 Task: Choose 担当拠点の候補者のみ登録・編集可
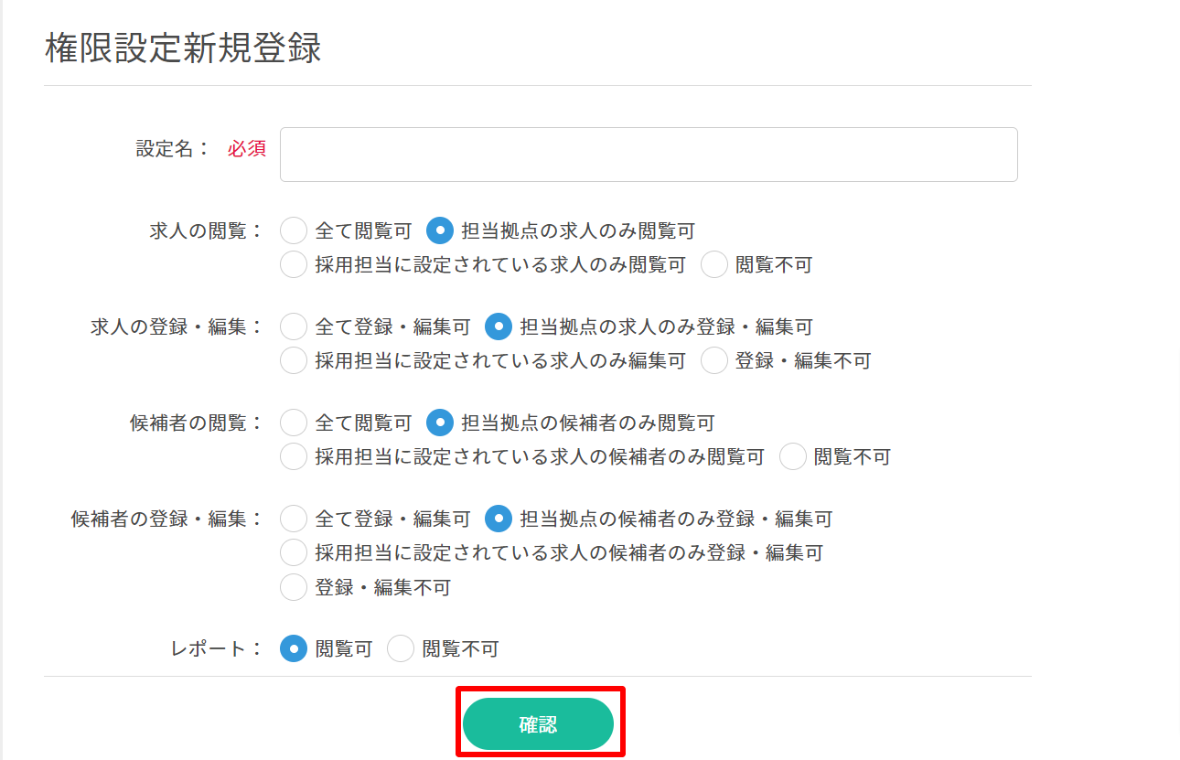click(499, 519)
